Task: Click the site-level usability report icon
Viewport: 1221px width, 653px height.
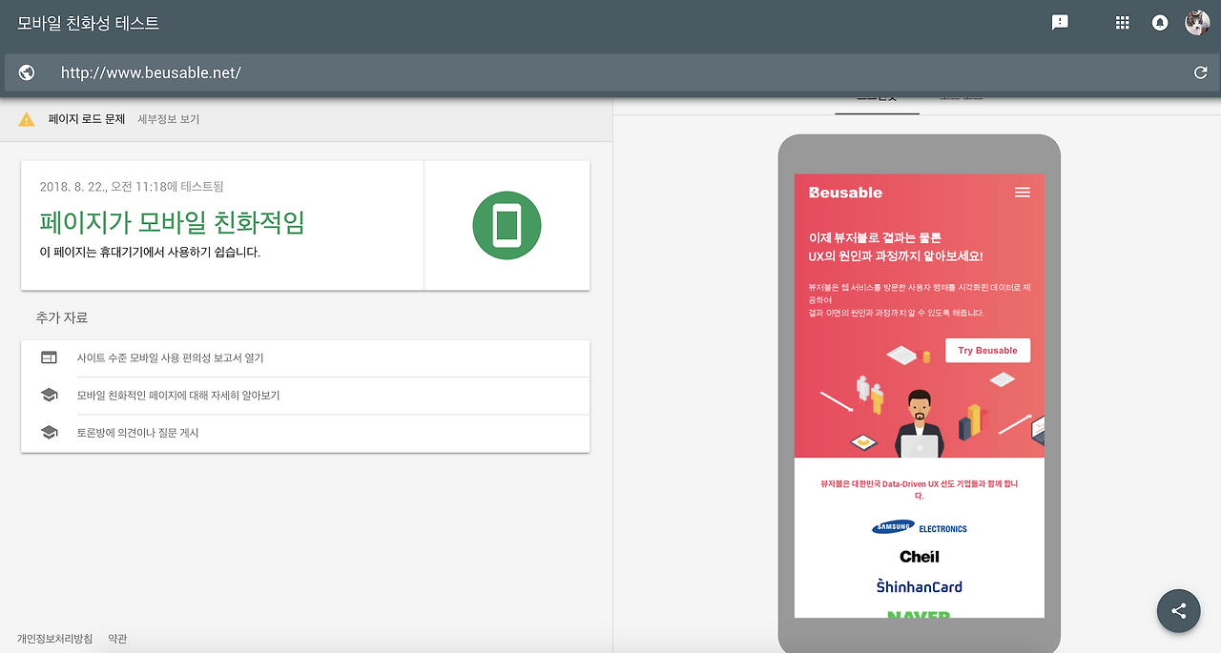Action: click(x=49, y=357)
